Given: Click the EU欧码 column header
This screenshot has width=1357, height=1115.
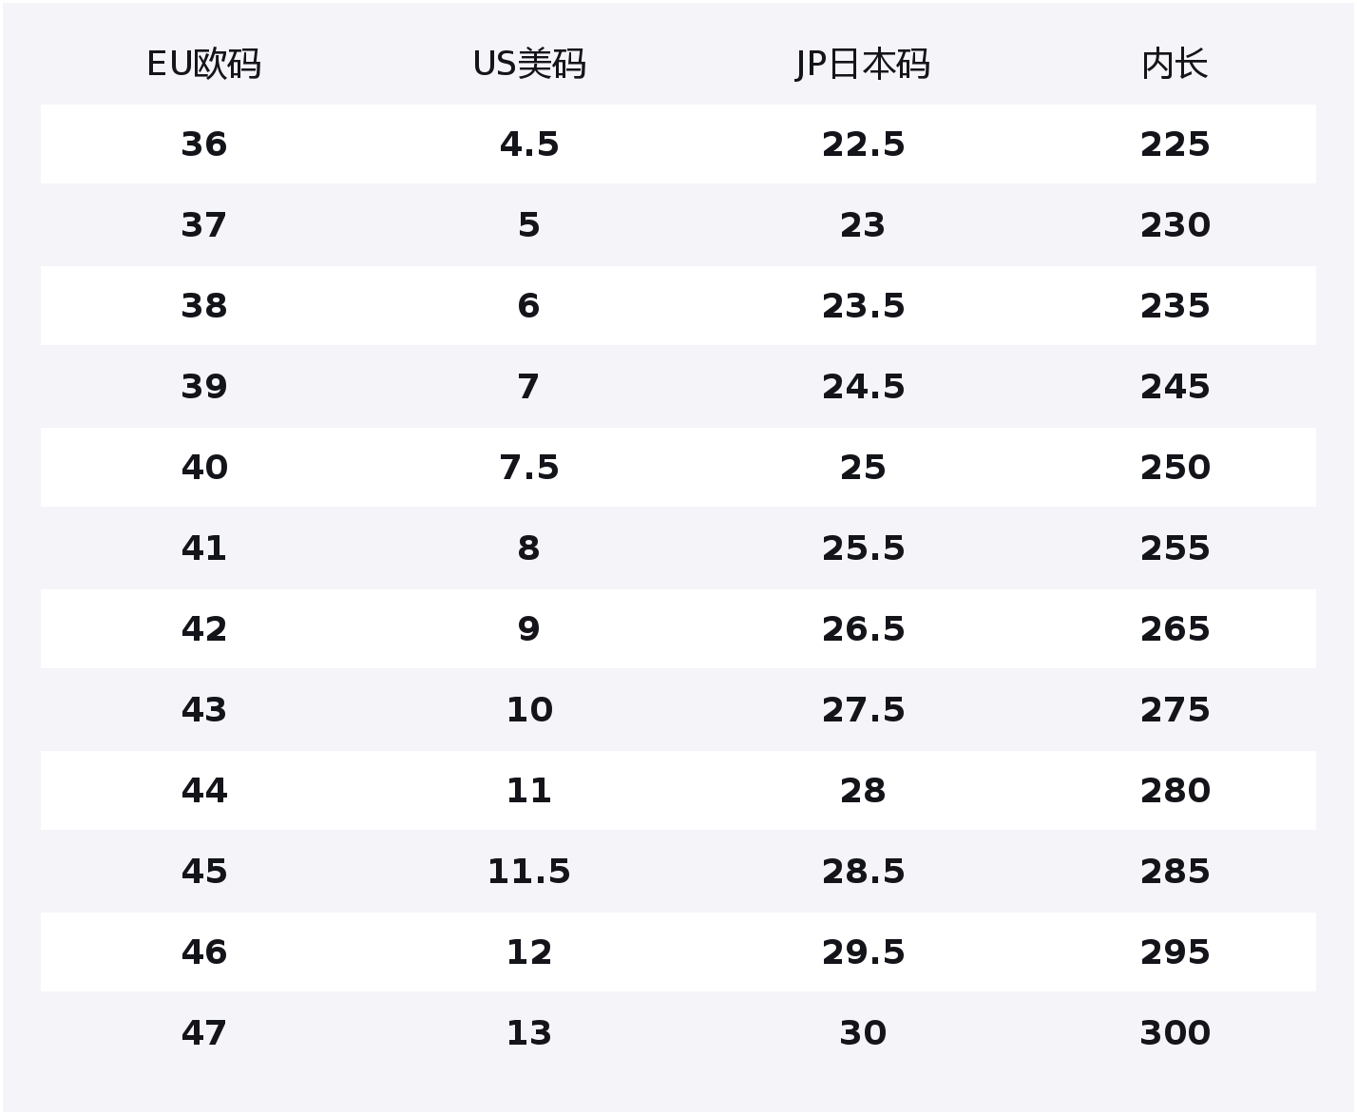Looking at the screenshot, I should coord(203,65).
